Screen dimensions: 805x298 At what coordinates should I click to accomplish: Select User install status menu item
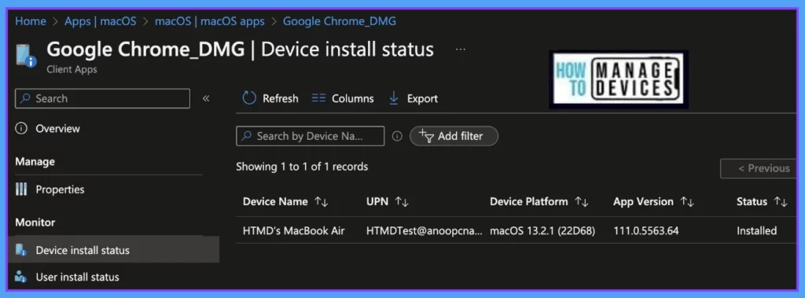pyautogui.click(x=114, y=277)
